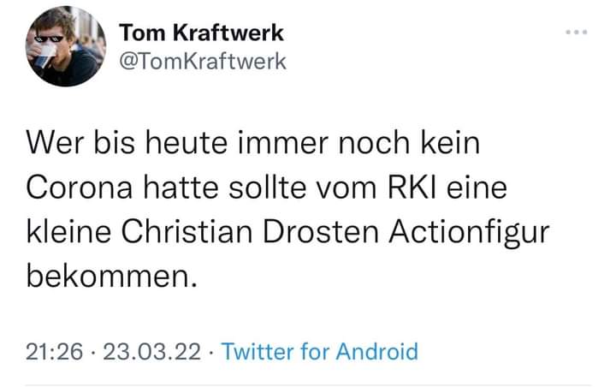Open the three-dot more options menu
Viewport: 616px width, 387px height.
tap(577, 33)
